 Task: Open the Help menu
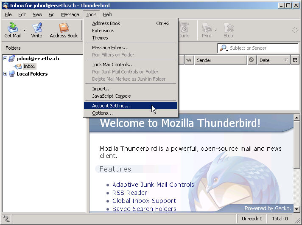(107, 14)
